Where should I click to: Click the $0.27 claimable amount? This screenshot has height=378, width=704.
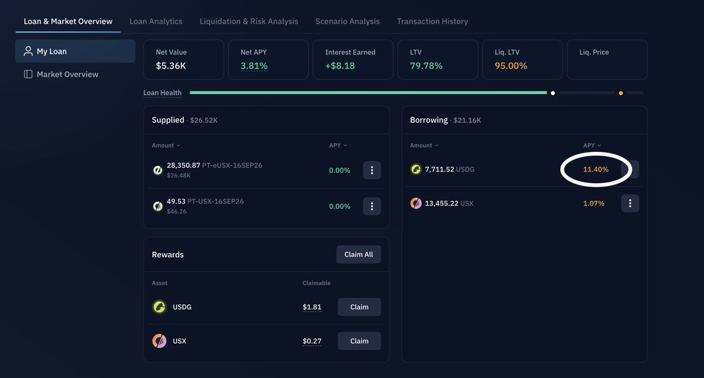click(x=312, y=341)
